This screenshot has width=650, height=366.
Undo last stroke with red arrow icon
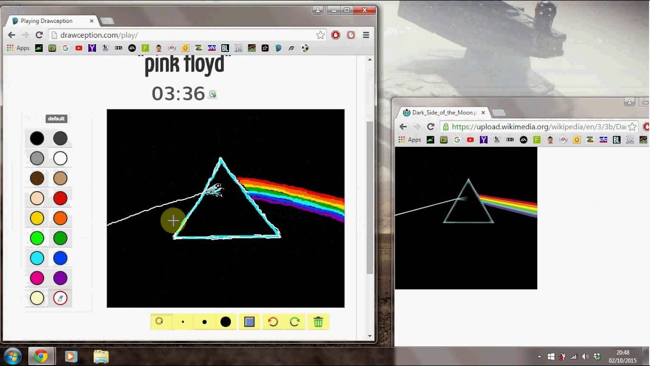click(273, 322)
